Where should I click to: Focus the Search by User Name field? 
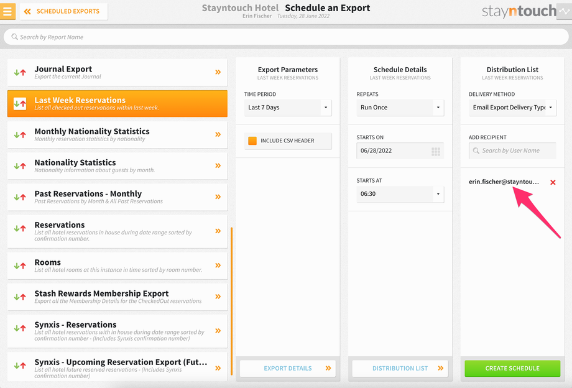click(512, 150)
